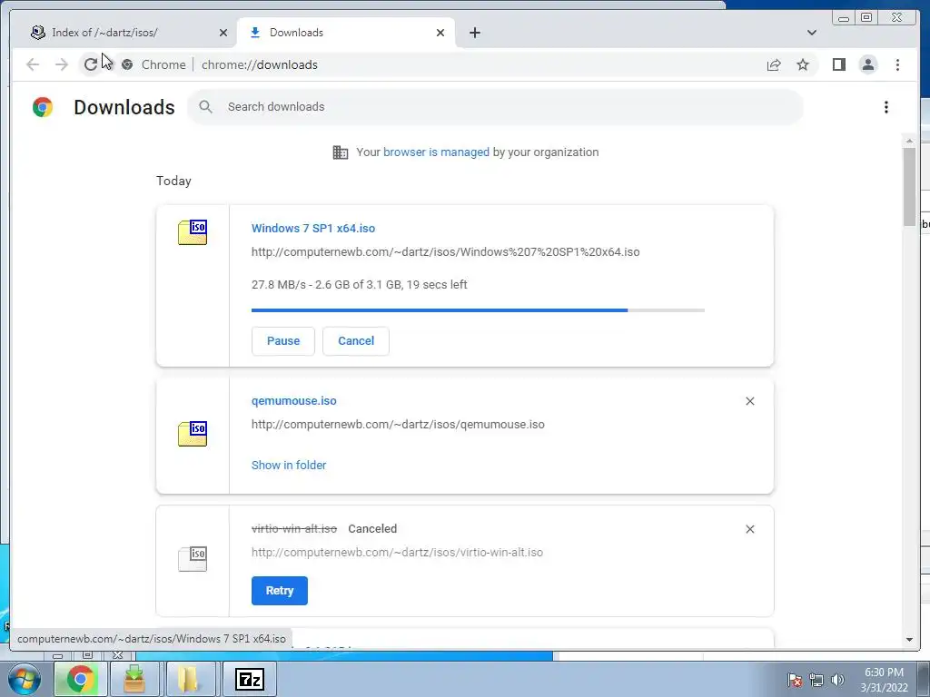The image size is (930, 697).
Task: Select the Downloads tab
Action: pyautogui.click(x=345, y=33)
